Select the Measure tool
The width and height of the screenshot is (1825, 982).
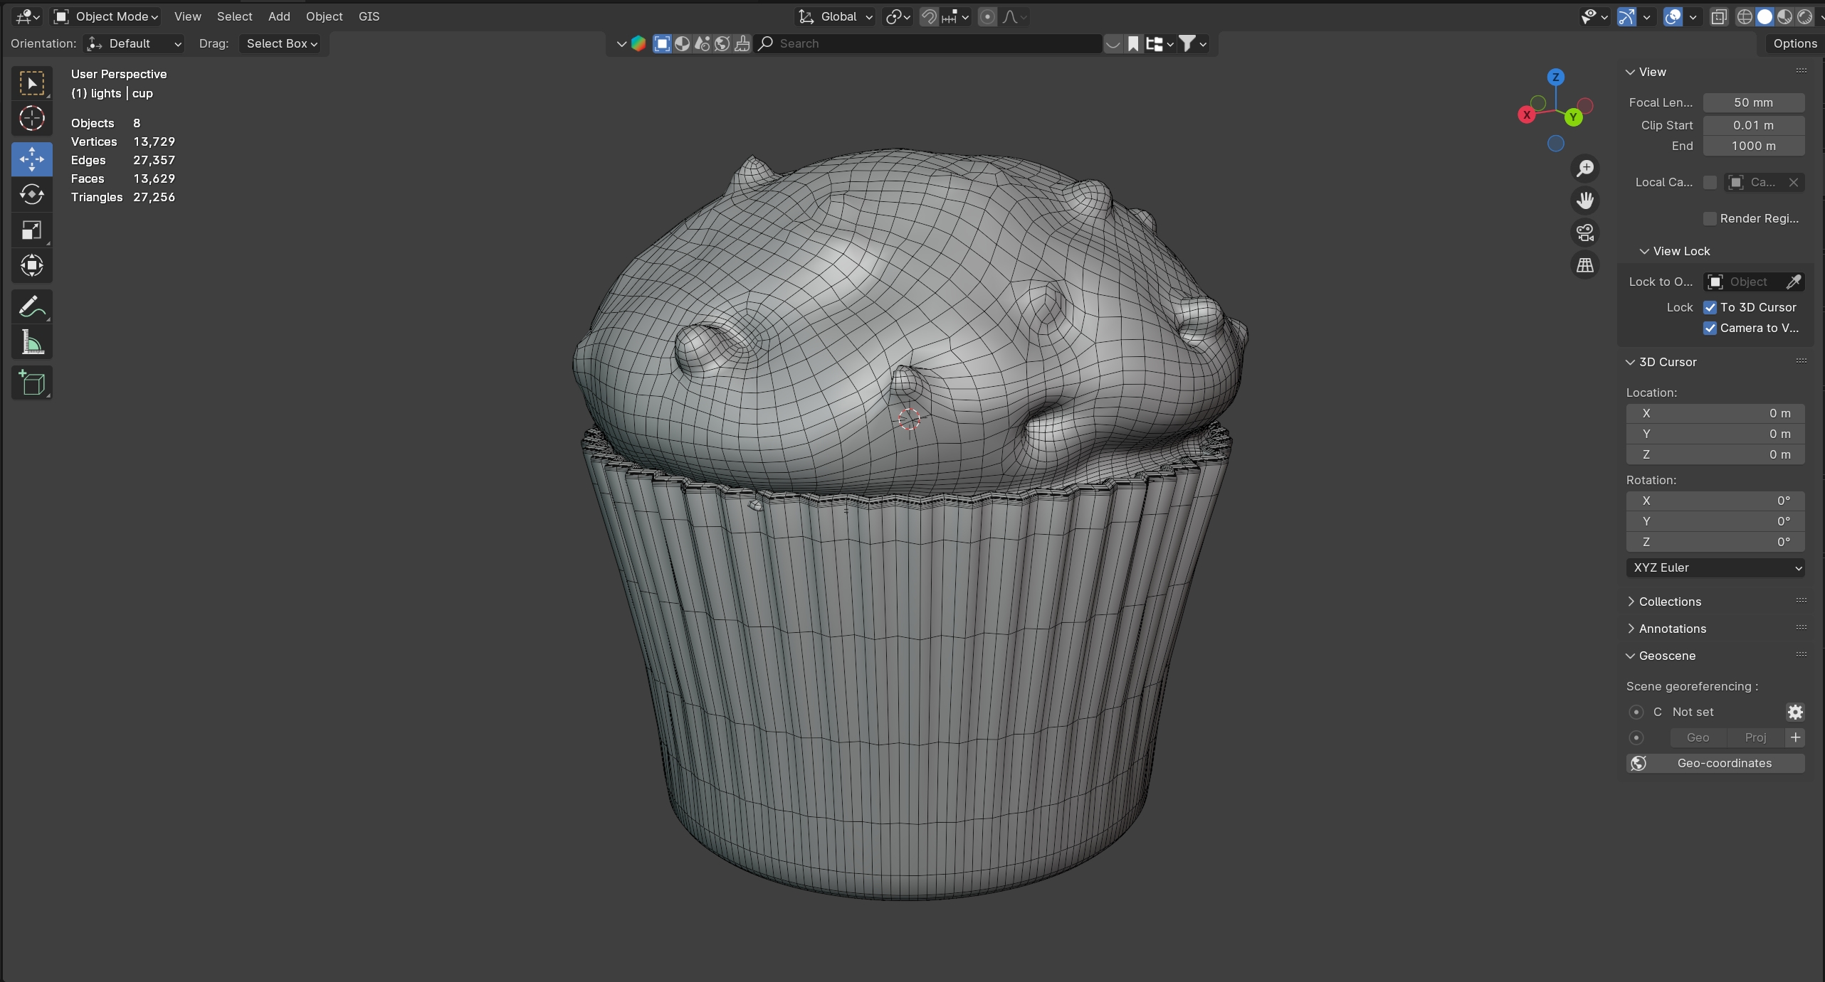(x=31, y=343)
